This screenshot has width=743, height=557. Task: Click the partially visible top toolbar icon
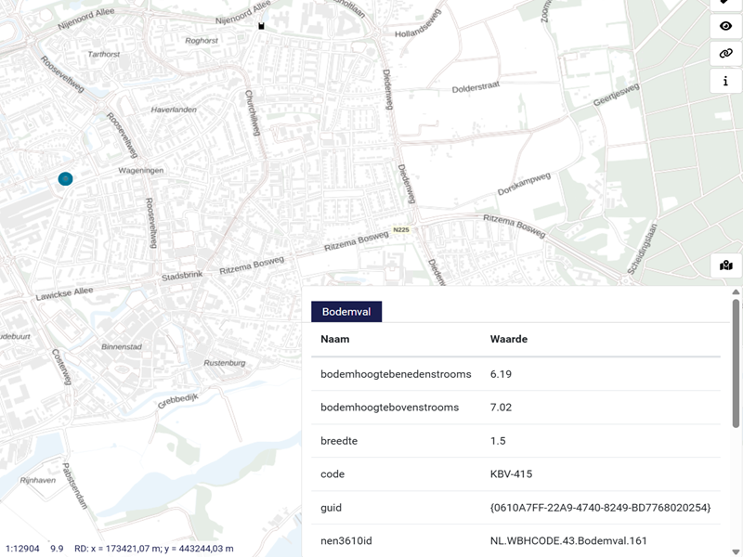pos(725,4)
